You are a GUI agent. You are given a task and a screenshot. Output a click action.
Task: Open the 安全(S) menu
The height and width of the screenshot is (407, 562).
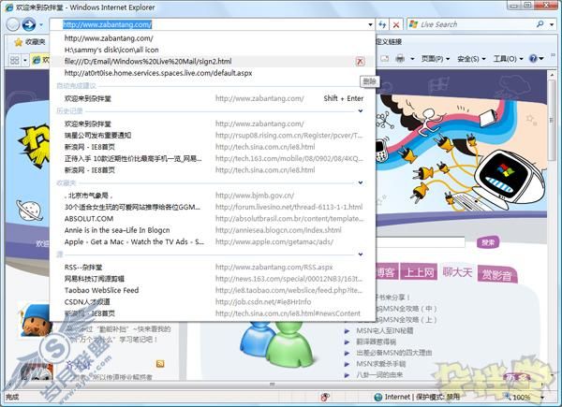pos(471,59)
